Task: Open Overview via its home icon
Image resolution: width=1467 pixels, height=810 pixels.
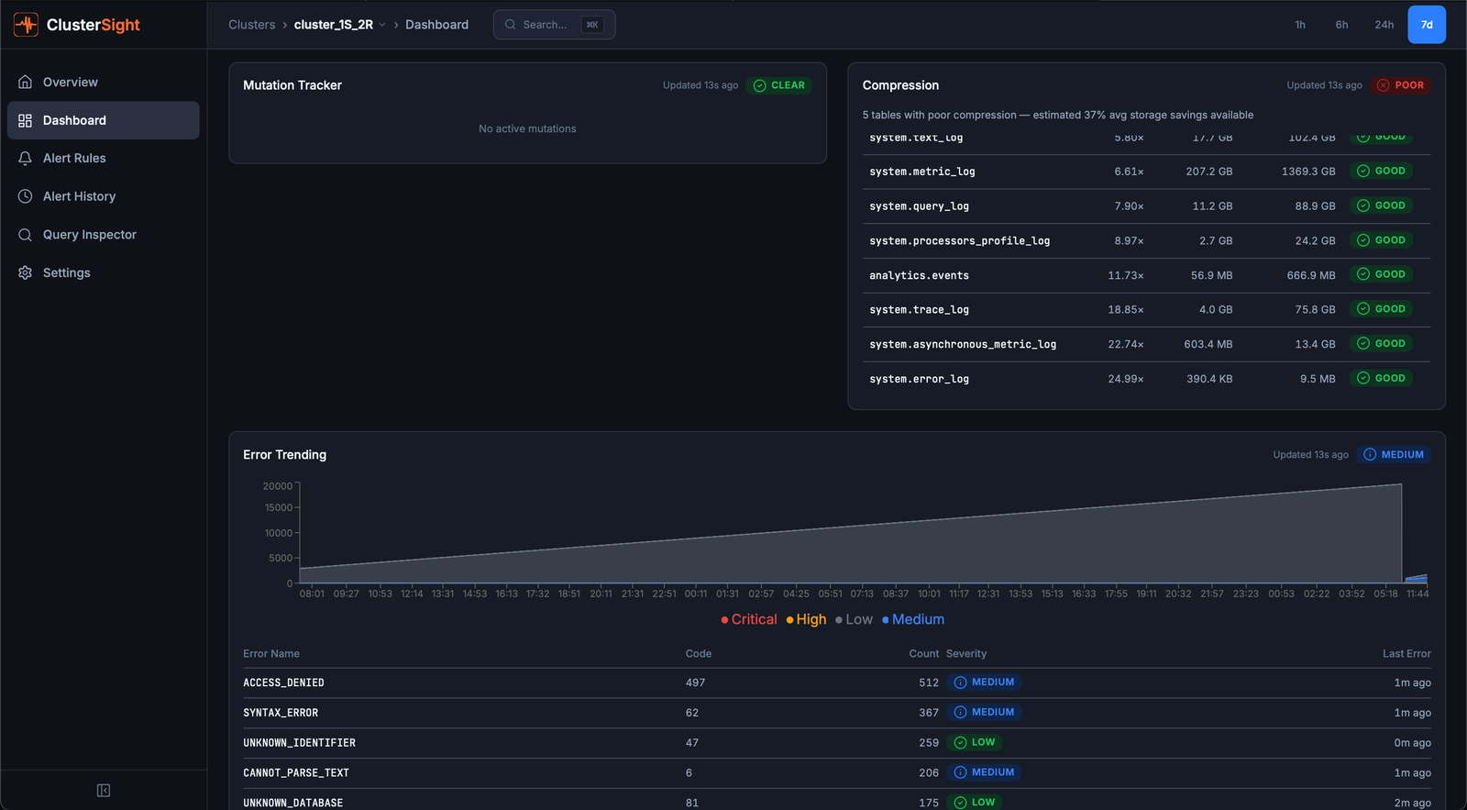Action: [x=26, y=83]
